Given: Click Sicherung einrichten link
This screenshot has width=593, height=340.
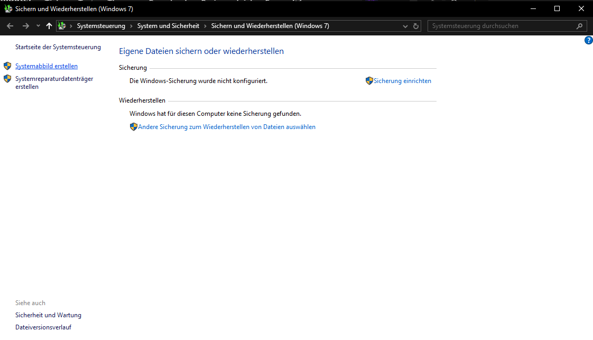Looking at the screenshot, I should pyautogui.click(x=402, y=80).
